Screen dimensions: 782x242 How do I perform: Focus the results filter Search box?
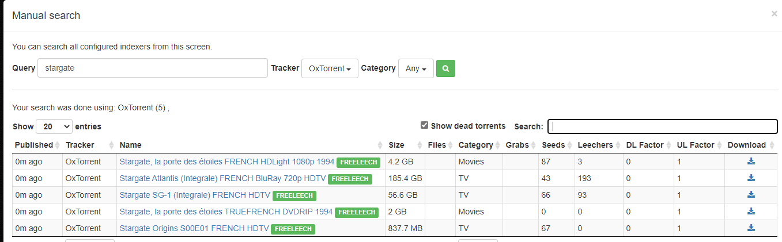tap(662, 126)
